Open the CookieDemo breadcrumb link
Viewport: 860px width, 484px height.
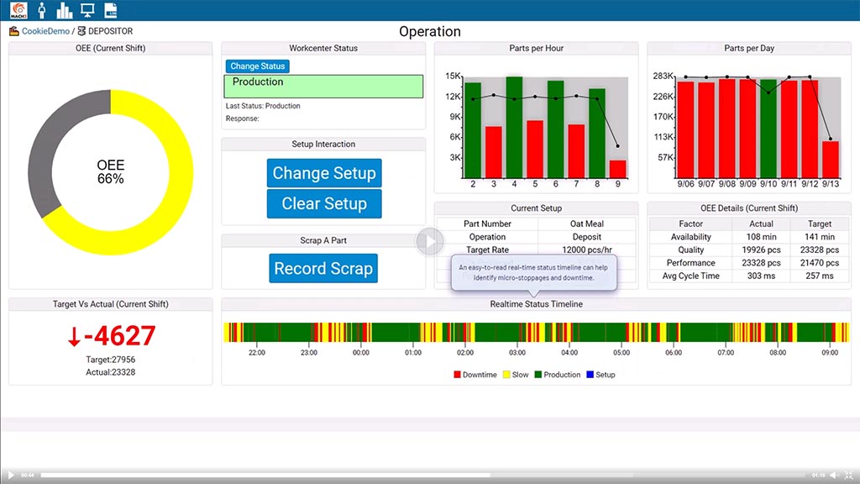pos(45,31)
